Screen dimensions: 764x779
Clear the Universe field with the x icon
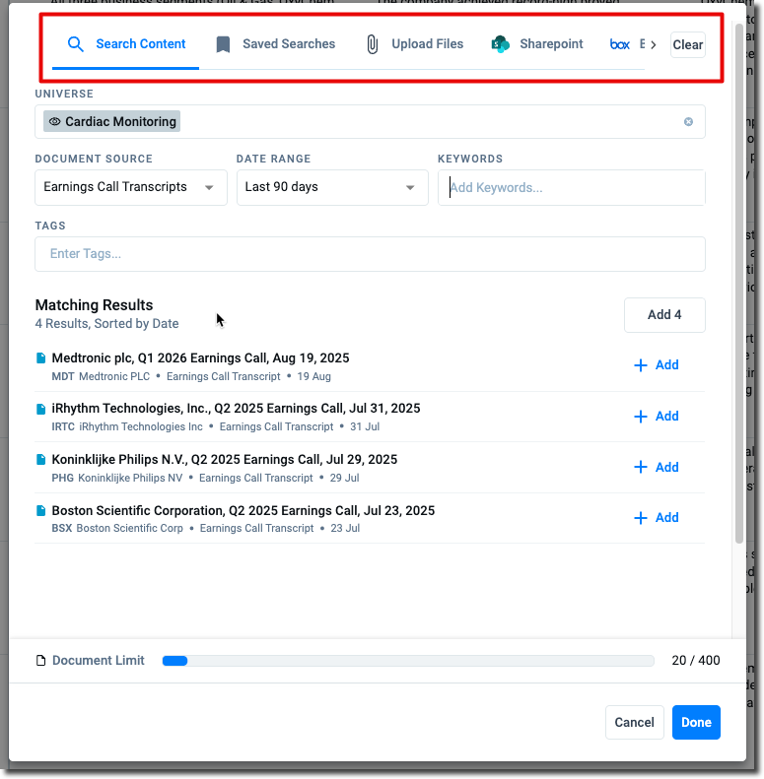click(688, 122)
